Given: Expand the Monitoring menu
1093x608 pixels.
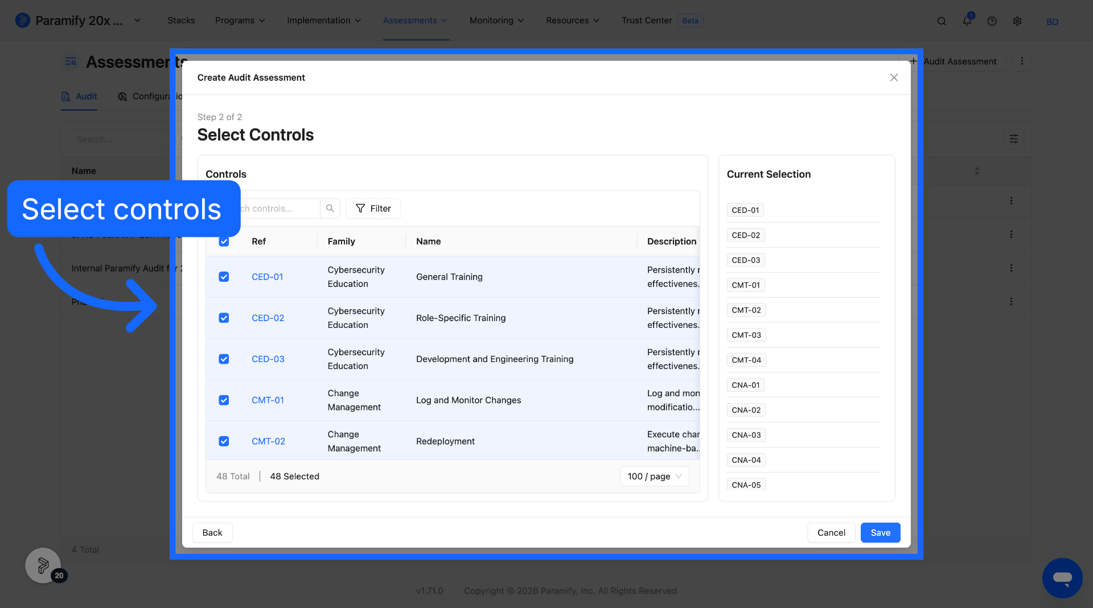Looking at the screenshot, I should click(496, 20).
